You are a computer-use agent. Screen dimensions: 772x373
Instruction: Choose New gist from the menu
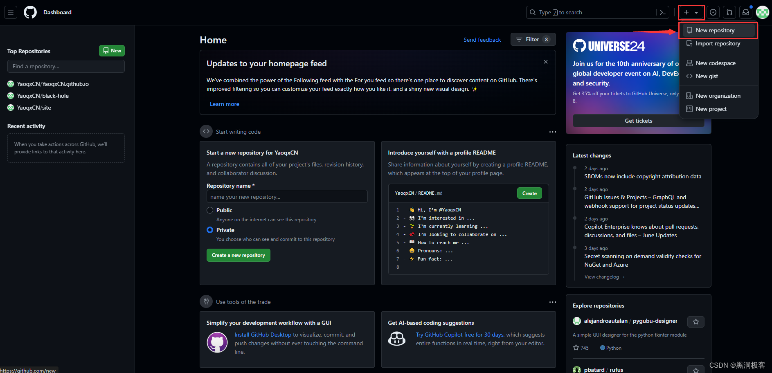pos(718,76)
